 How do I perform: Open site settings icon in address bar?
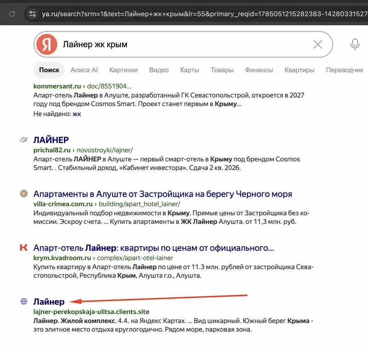32,14
